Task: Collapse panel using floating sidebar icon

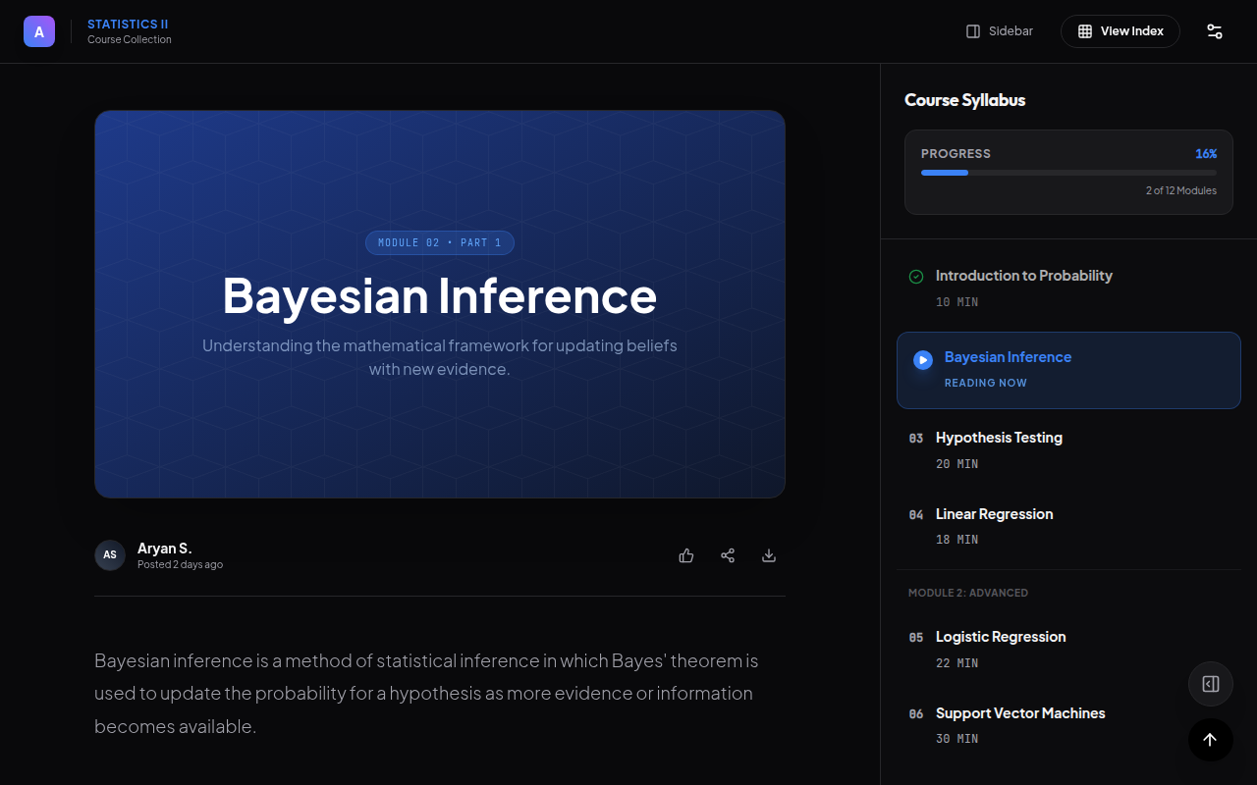Action: (1210, 684)
